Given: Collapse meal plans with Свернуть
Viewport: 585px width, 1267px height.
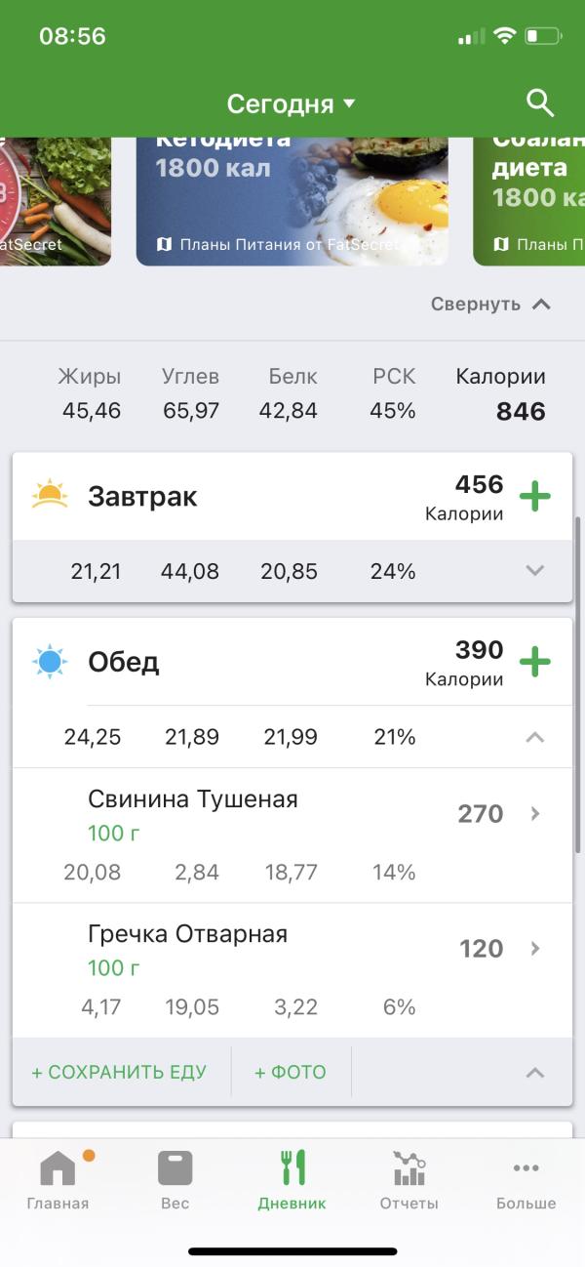Looking at the screenshot, I should click(x=490, y=304).
